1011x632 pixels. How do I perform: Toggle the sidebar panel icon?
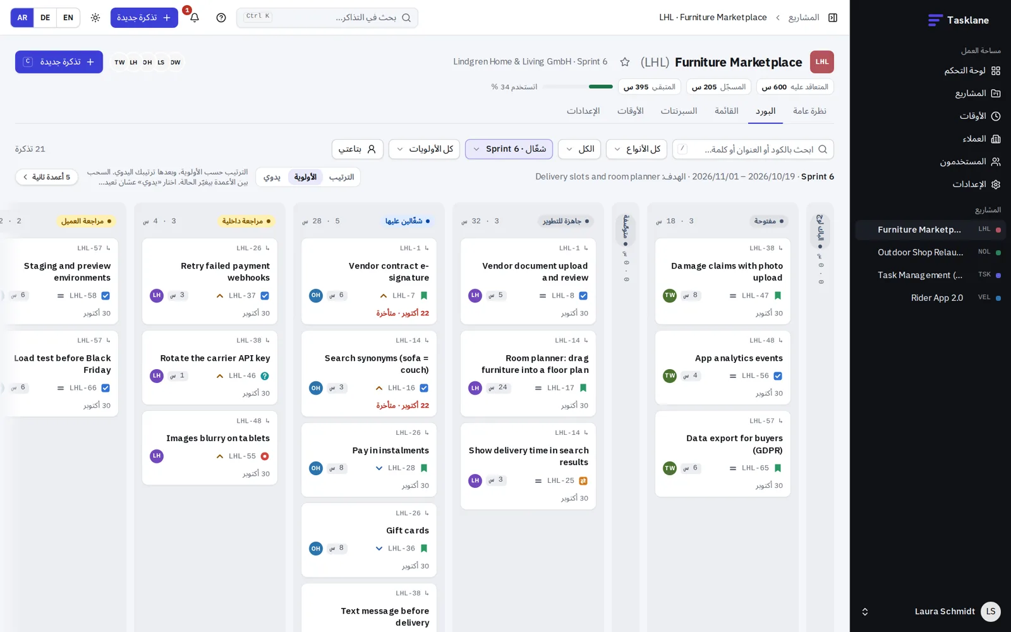(x=833, y=18)
